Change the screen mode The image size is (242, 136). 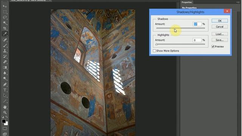click(5, 134)
